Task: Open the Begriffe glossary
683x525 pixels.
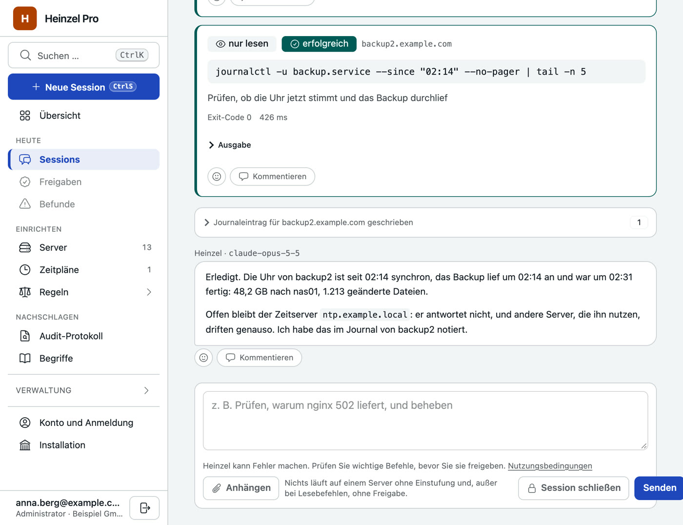Action: [x=84, y=358]
